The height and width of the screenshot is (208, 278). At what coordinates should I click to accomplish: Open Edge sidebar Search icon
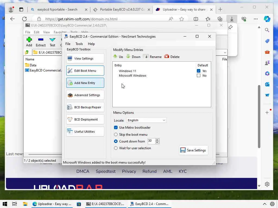(267, 30)
